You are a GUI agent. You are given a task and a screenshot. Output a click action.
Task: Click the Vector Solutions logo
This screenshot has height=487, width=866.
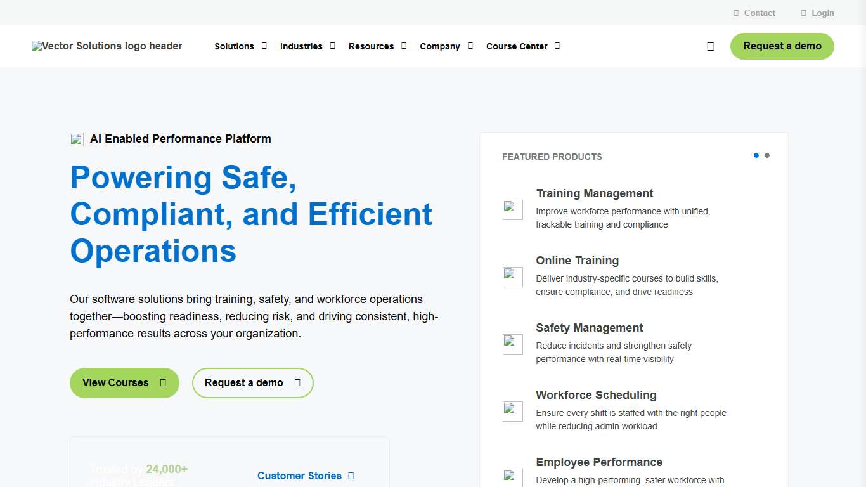[107, 46]
